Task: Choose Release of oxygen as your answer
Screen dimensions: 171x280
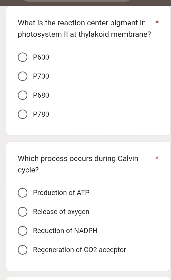Action: [x=23, y=212]
